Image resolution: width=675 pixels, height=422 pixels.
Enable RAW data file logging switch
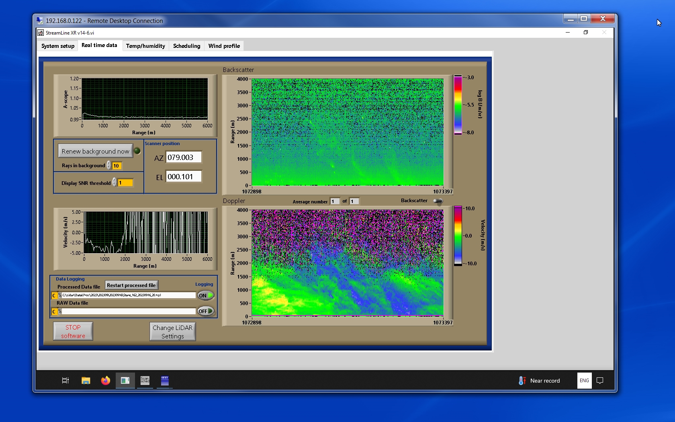pos(205,311)
